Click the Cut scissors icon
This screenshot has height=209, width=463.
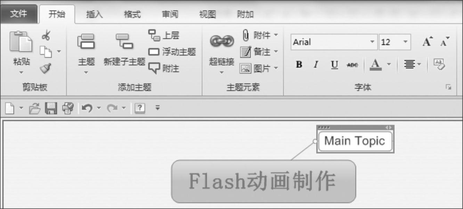[46, 35]
